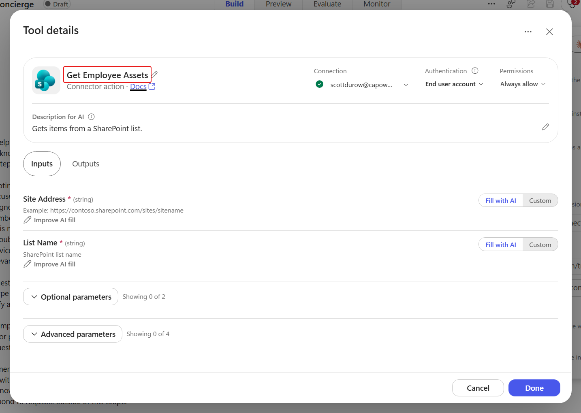Click Improve AI fill under List Name
The width and height of the screenshot is (581, 413).
tap(49, 264)
